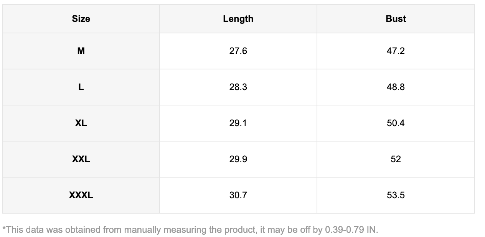Screen dimensions: 485x237
Task: Select the XL size row label
Action: tap(81, 123)
